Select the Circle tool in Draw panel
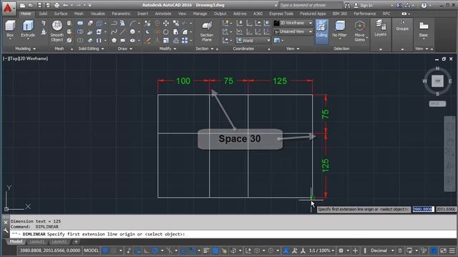The width and height of the screenshot is (458, 257). click(133, 31)
